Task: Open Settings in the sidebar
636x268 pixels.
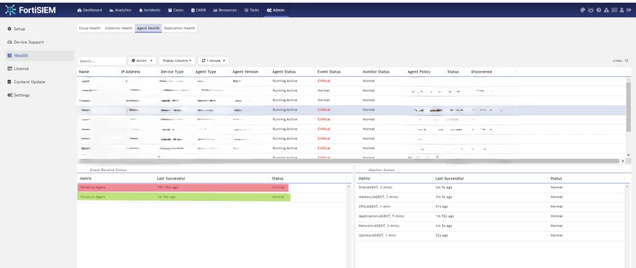Action: 19,96
